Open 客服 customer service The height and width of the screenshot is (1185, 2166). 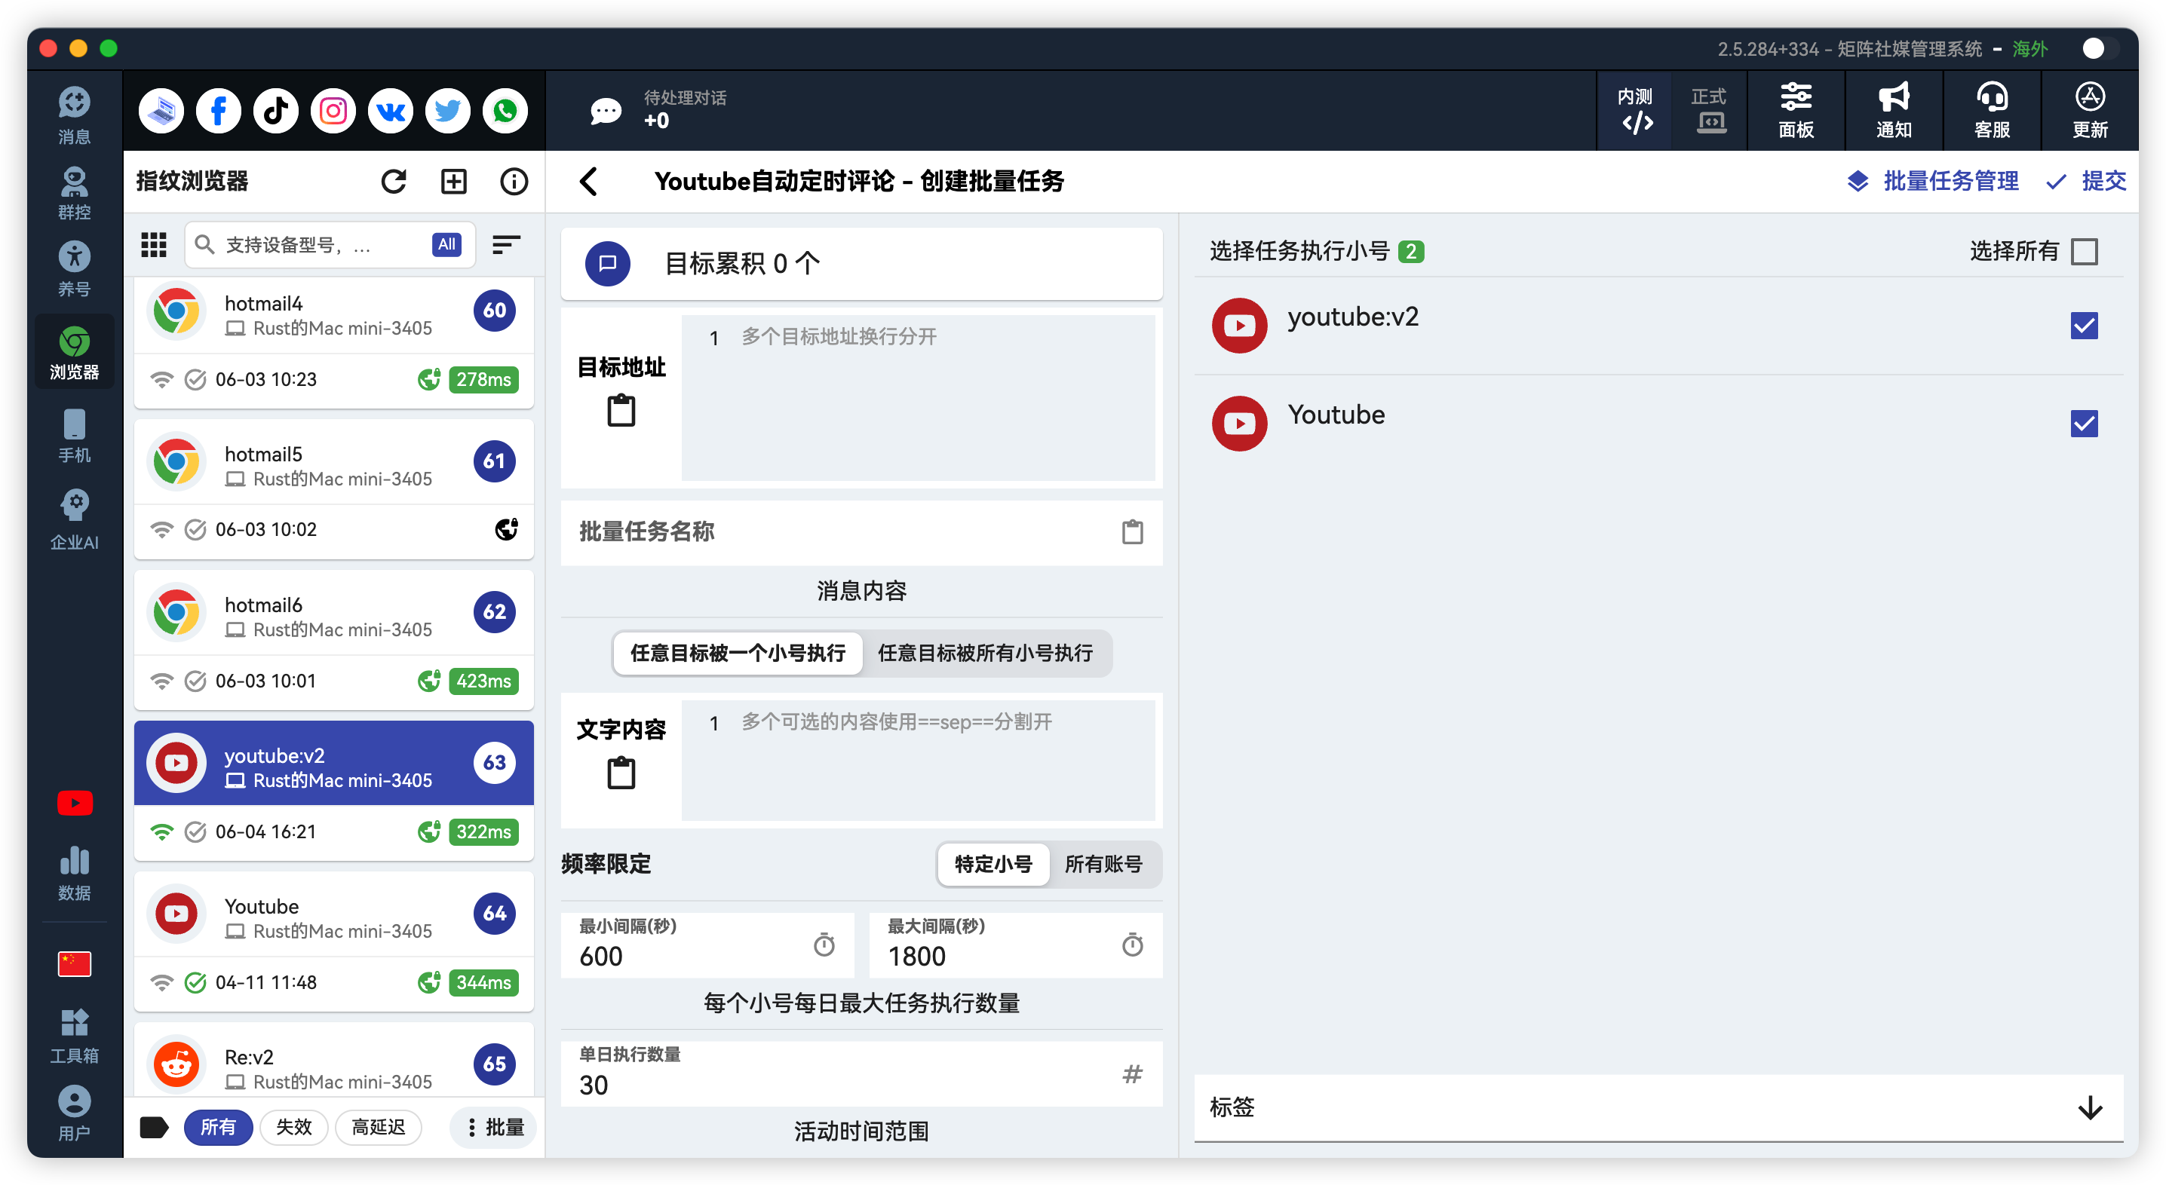tap(1992, 111)
